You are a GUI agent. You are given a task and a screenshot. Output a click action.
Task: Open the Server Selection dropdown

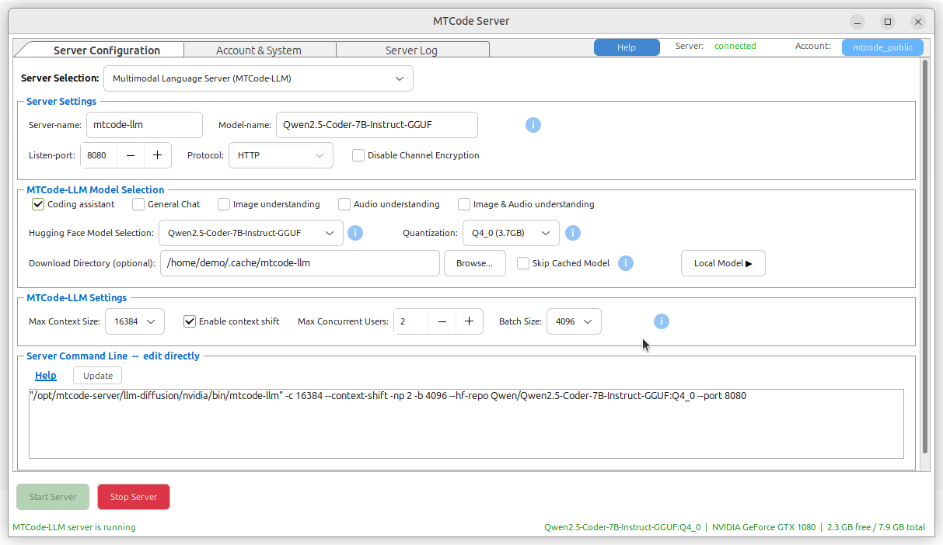click(258, 78)
